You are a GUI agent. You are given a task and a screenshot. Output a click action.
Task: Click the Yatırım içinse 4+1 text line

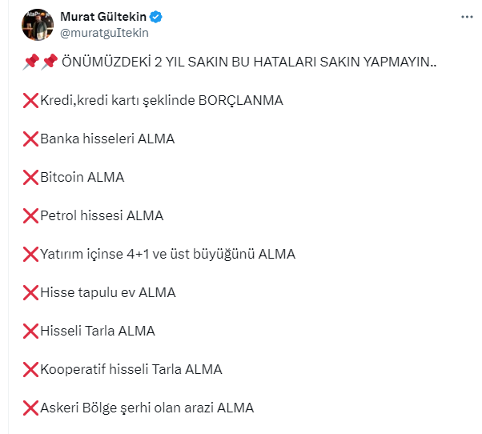pyautogui.click(x=167, y=255)
